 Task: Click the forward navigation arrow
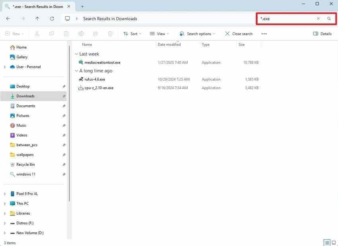(23, 19)
